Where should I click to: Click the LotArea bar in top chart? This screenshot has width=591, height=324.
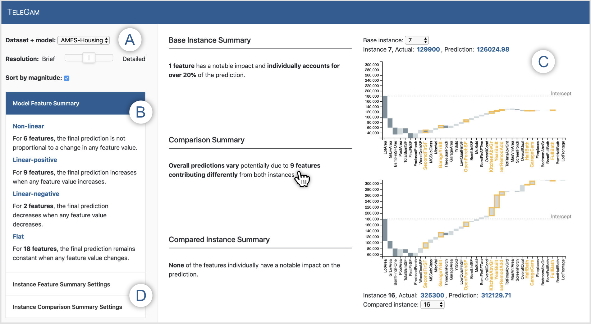tap(385, 107)
